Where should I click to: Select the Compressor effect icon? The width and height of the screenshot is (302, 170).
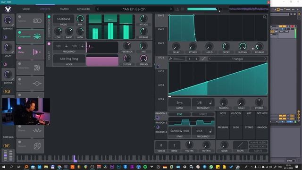click(x=37, y=36)
